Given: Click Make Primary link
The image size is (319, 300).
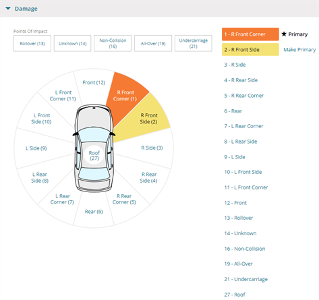Looking at the screenshot, I should click(299, 50).
